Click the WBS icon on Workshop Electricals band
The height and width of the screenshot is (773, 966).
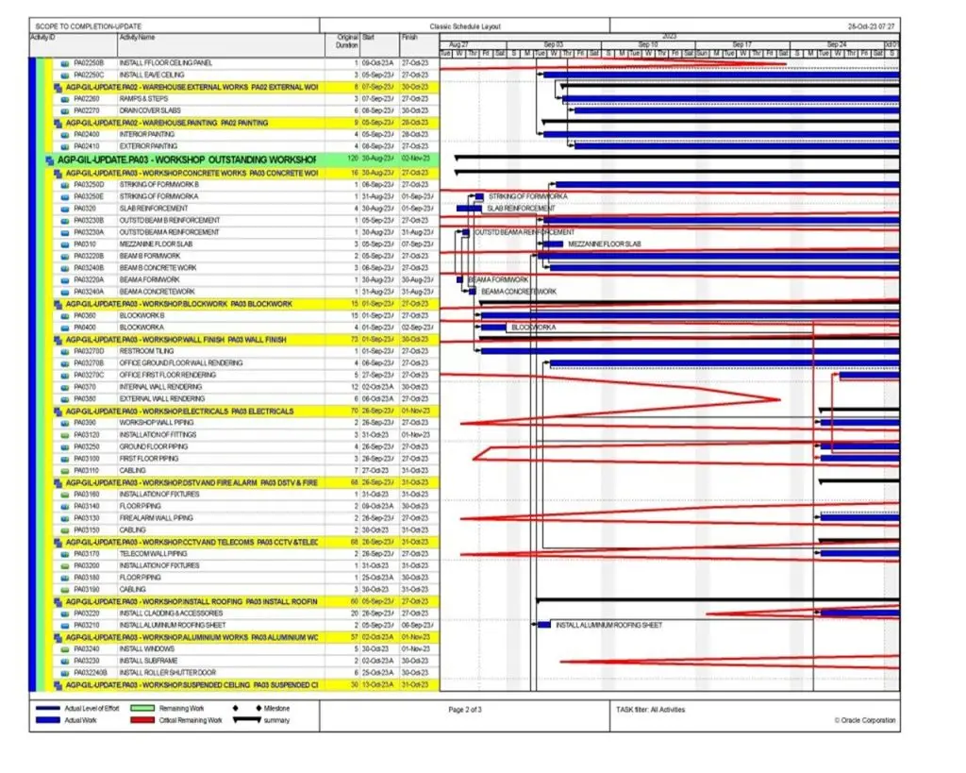point(58,412)
